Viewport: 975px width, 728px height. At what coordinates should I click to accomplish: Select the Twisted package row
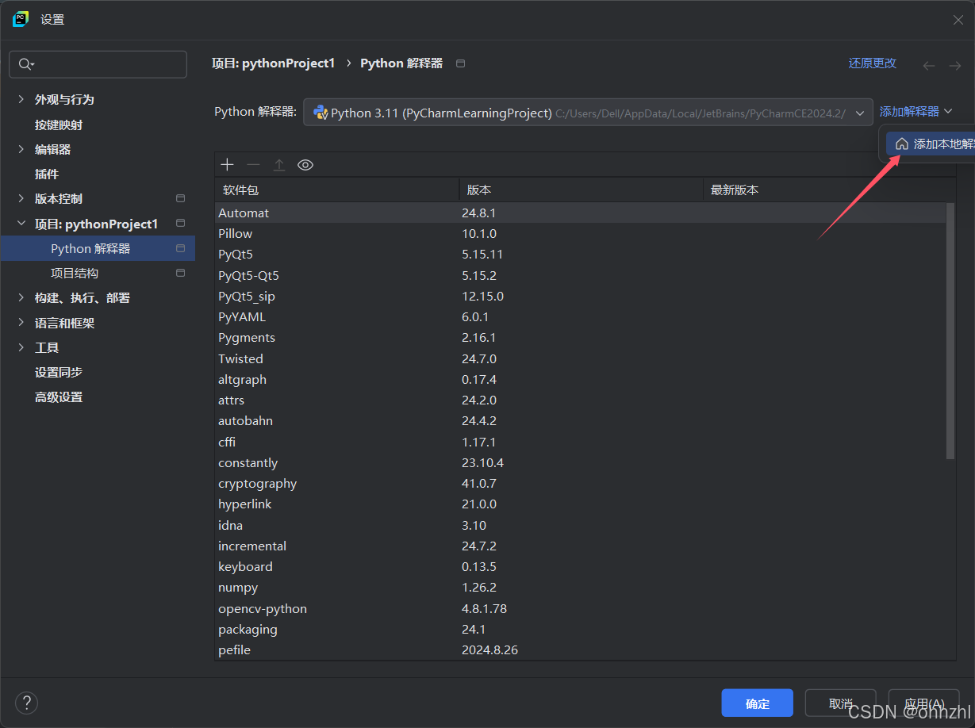coord(580,358)
